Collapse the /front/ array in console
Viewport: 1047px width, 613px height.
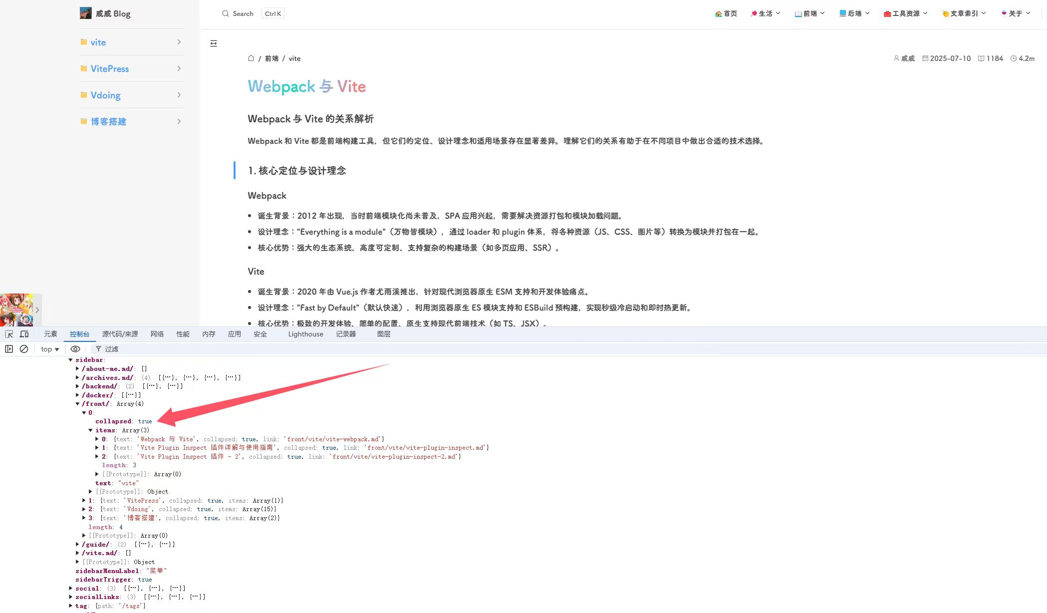pyautogui.click(x=78, y=404)
